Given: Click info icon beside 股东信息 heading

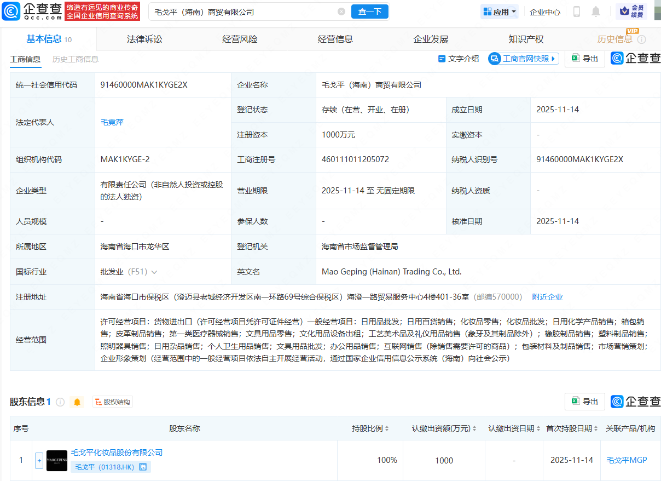Looking at the screenshot, I should pos(60,402).
